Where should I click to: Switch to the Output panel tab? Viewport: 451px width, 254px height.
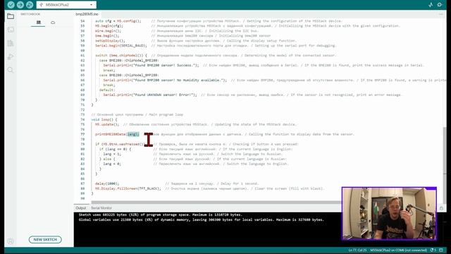80,208
